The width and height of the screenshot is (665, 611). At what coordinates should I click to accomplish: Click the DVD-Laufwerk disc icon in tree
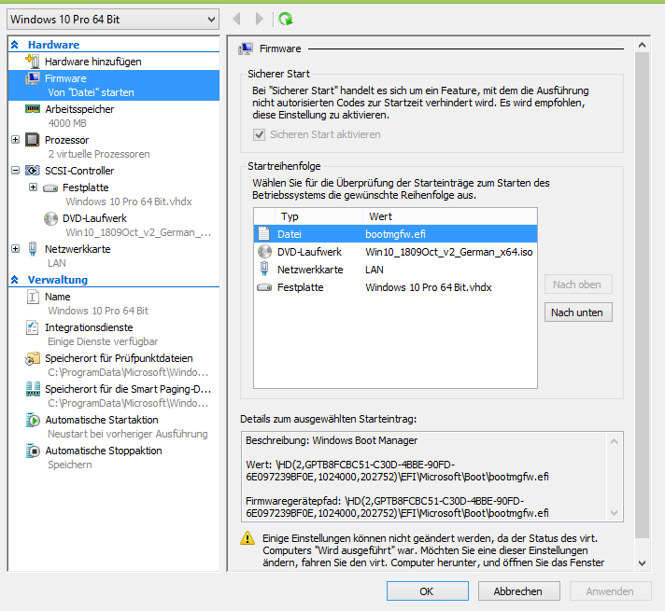50,218
